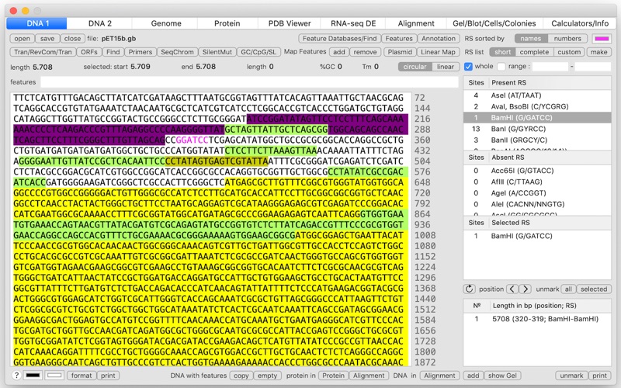Click the save button

tap(47, 38)
